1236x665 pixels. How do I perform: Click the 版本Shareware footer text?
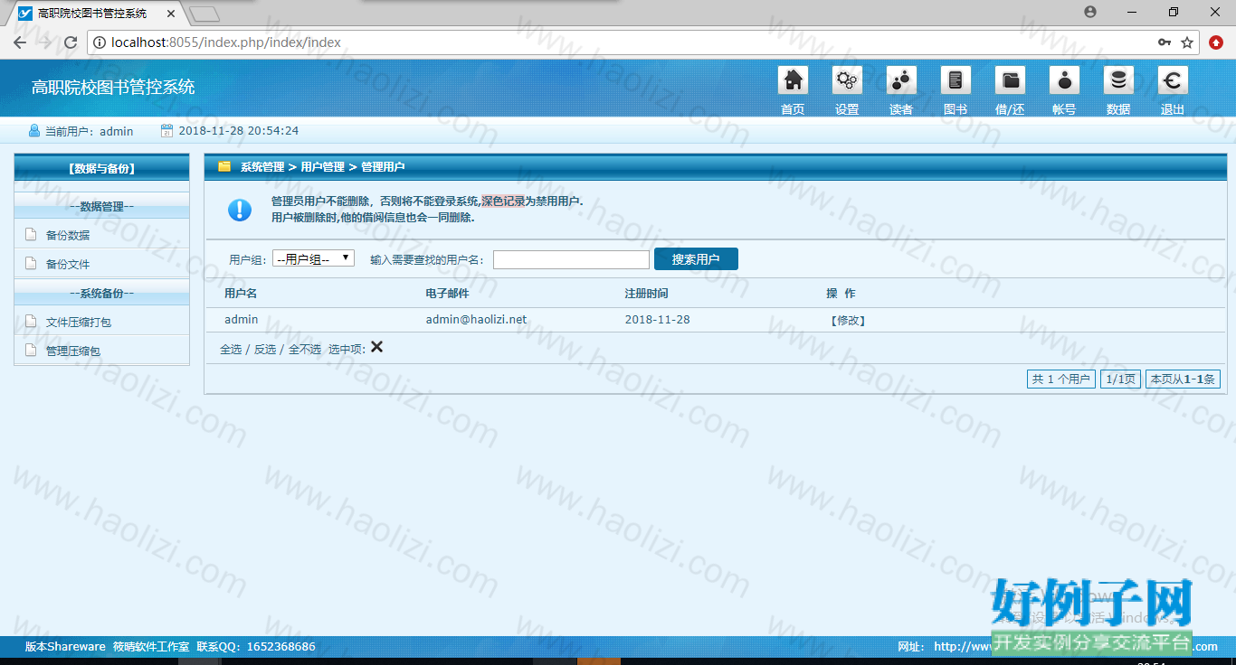65,647
